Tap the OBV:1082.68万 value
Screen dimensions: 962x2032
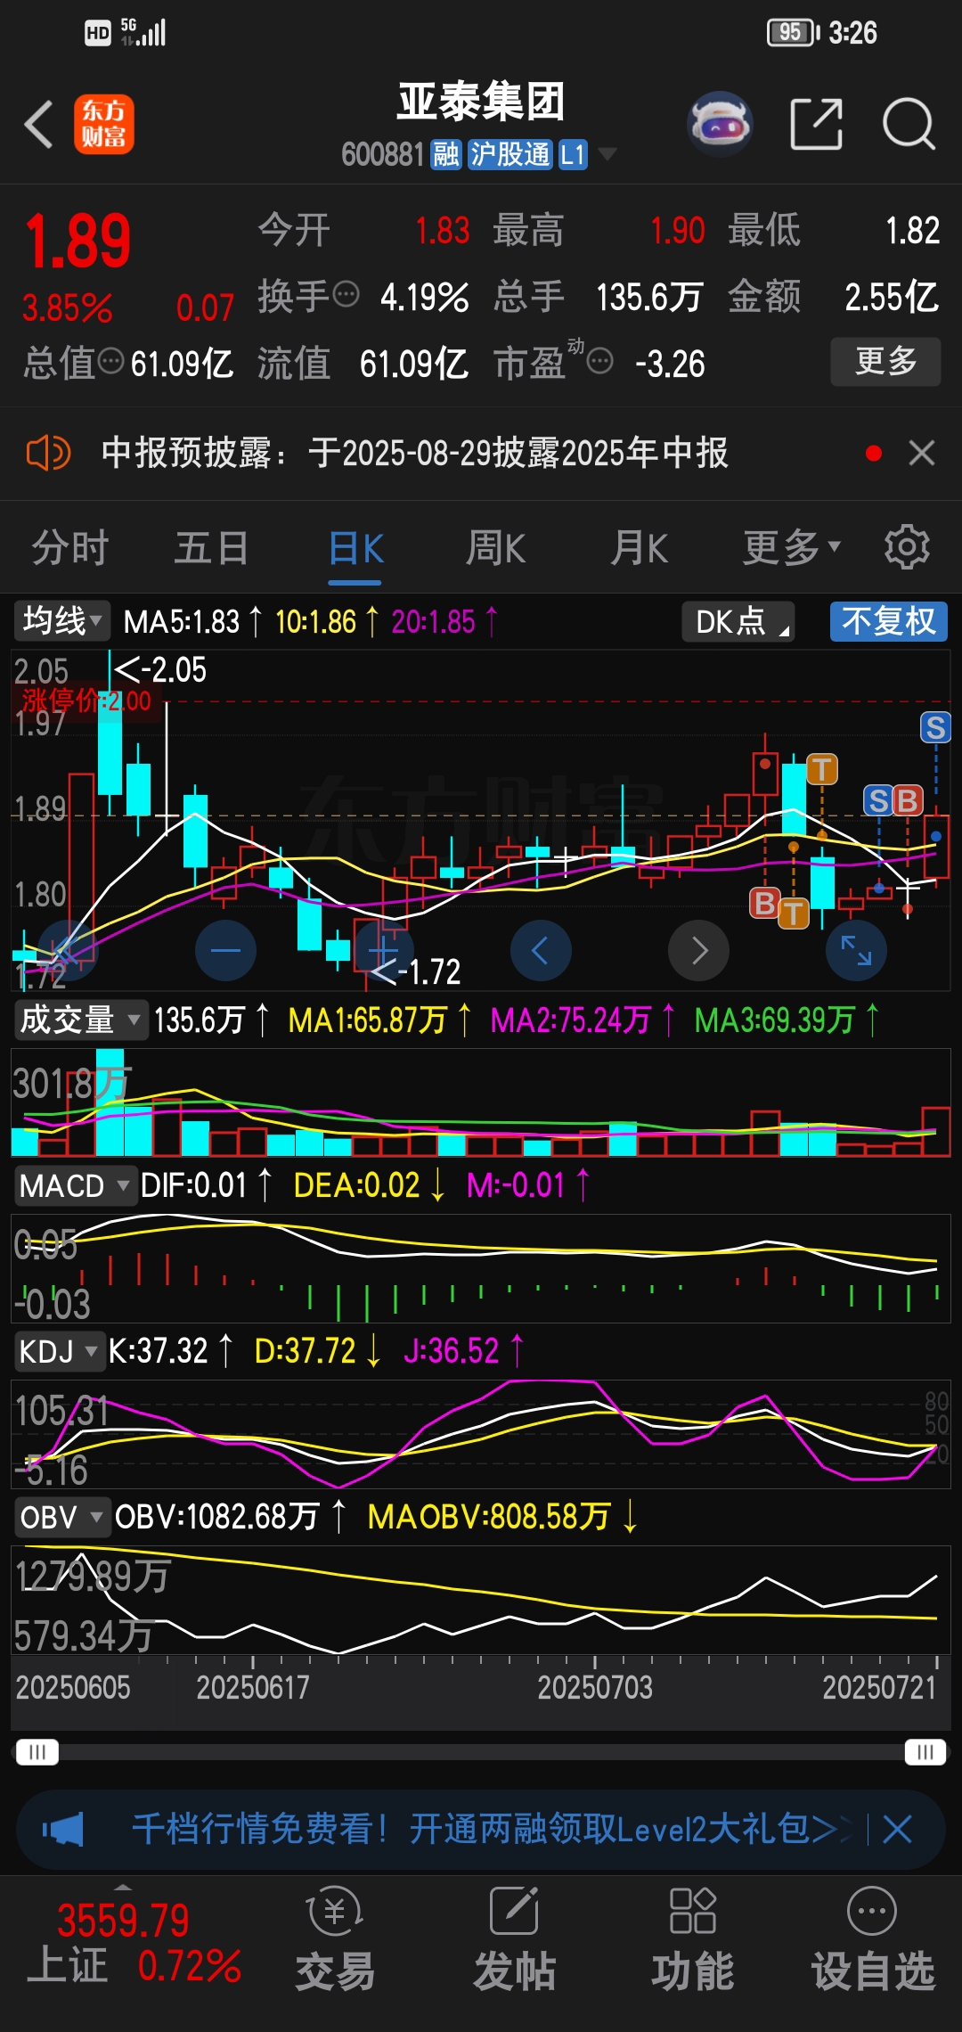point(217,1517)
